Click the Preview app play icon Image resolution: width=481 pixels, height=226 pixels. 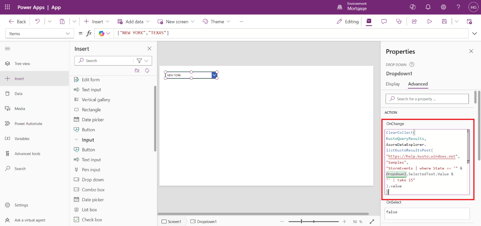pos(429,22)
